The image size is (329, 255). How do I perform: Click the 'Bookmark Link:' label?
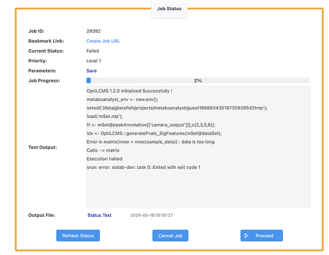[46, 41]
